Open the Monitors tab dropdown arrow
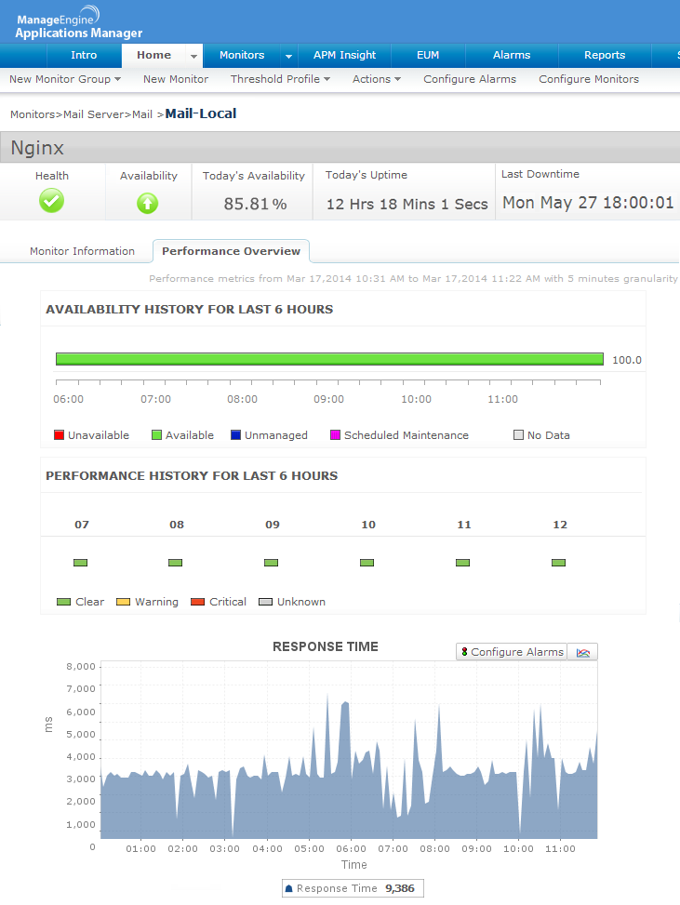 click(x=288, y=56)
